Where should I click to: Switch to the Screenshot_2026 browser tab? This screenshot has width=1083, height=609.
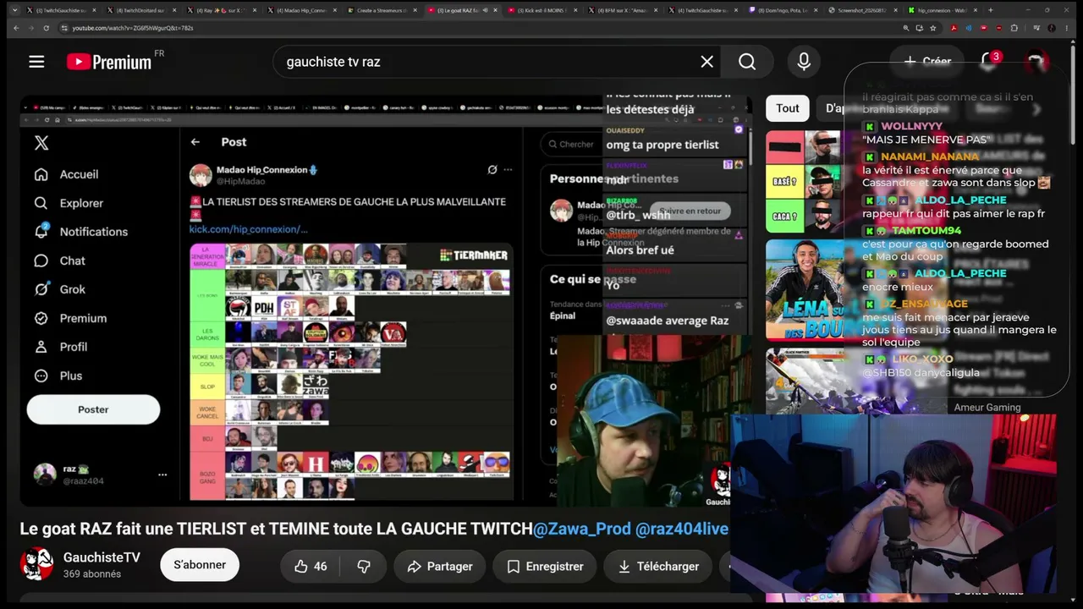coord(861,10)
